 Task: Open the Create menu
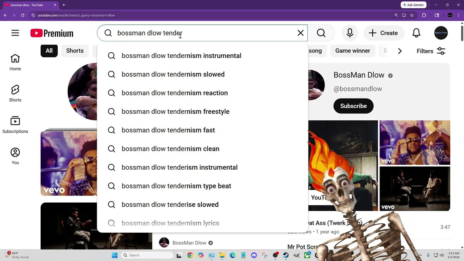(384, 33)
